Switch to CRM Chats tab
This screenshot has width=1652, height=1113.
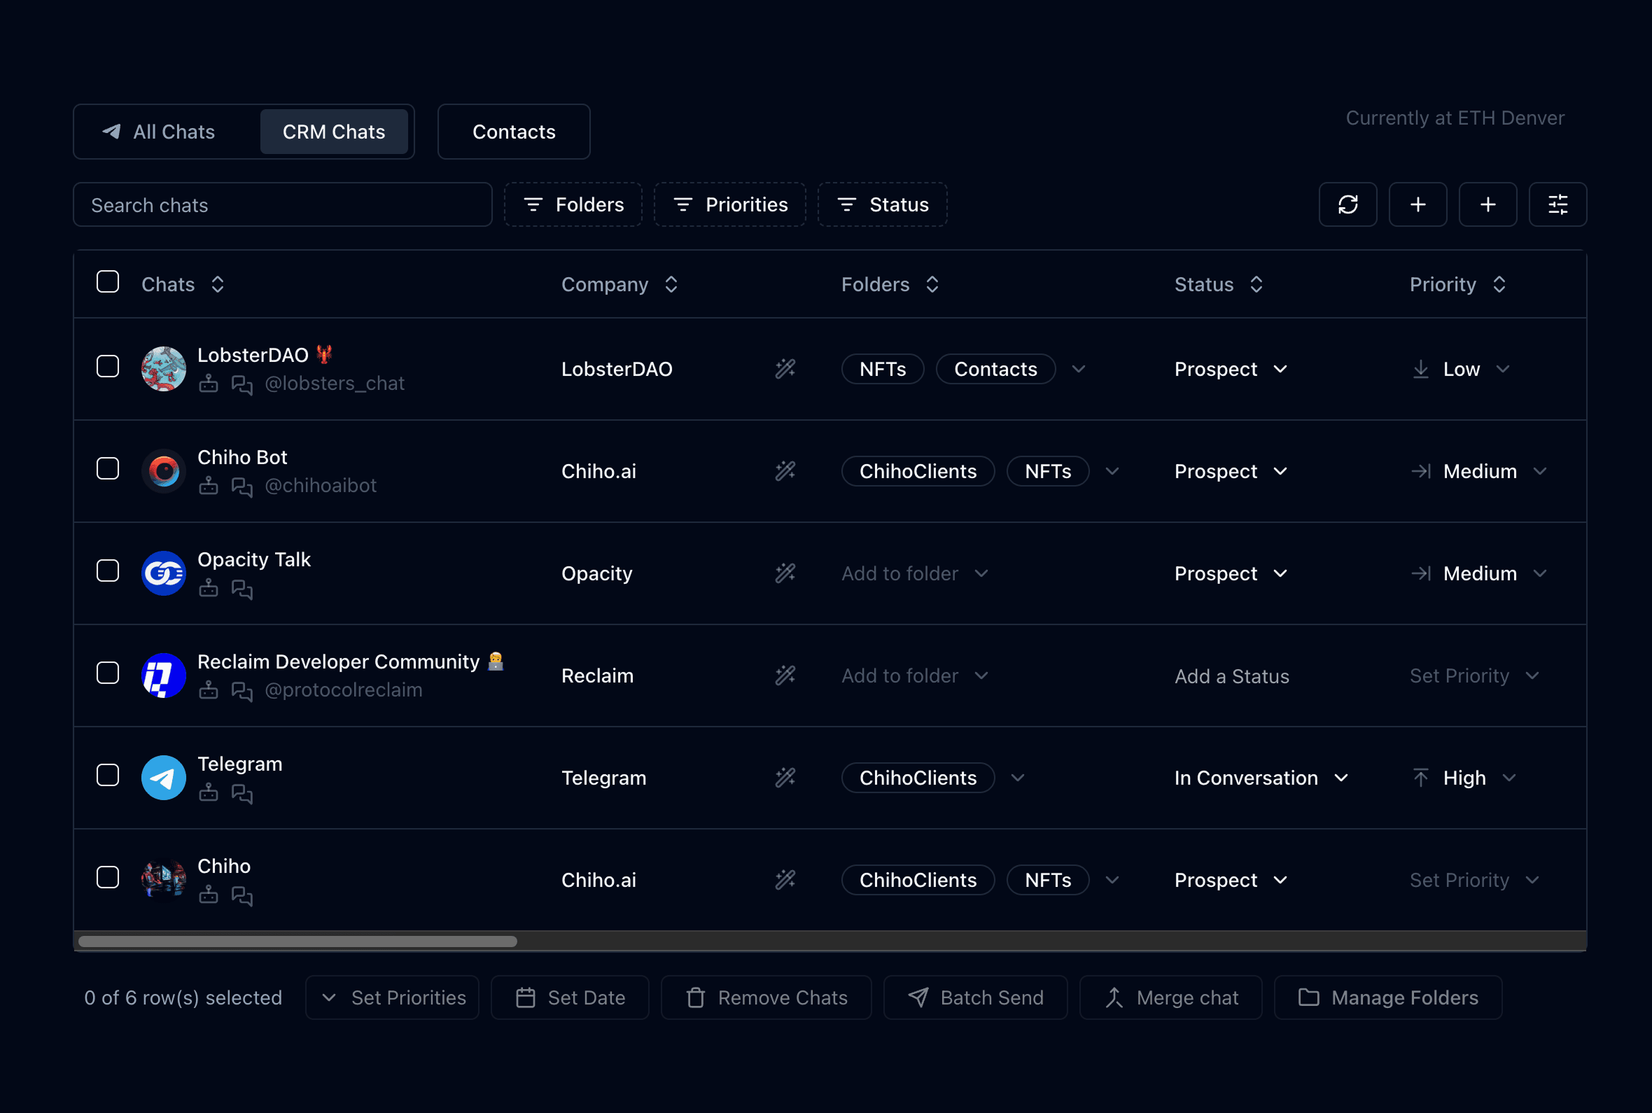tap(333, 132)
